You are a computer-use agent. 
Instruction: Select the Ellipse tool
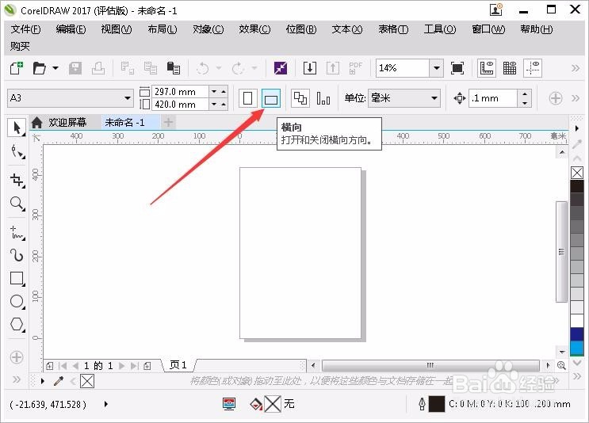tap(17, 301)
